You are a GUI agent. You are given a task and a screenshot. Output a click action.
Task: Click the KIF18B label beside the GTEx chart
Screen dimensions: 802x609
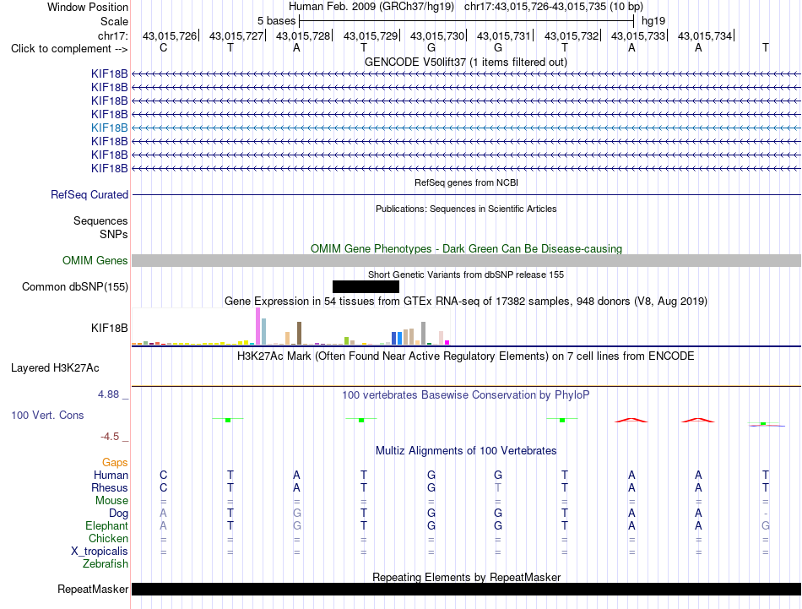pyautogui.click(x=110, y=328)
